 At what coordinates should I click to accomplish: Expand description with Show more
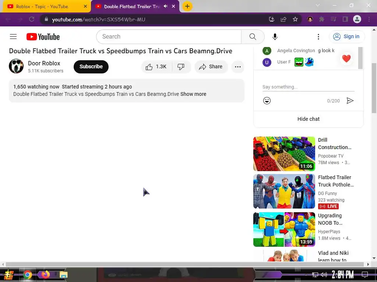pyautogui.click(x=193, y=94)
